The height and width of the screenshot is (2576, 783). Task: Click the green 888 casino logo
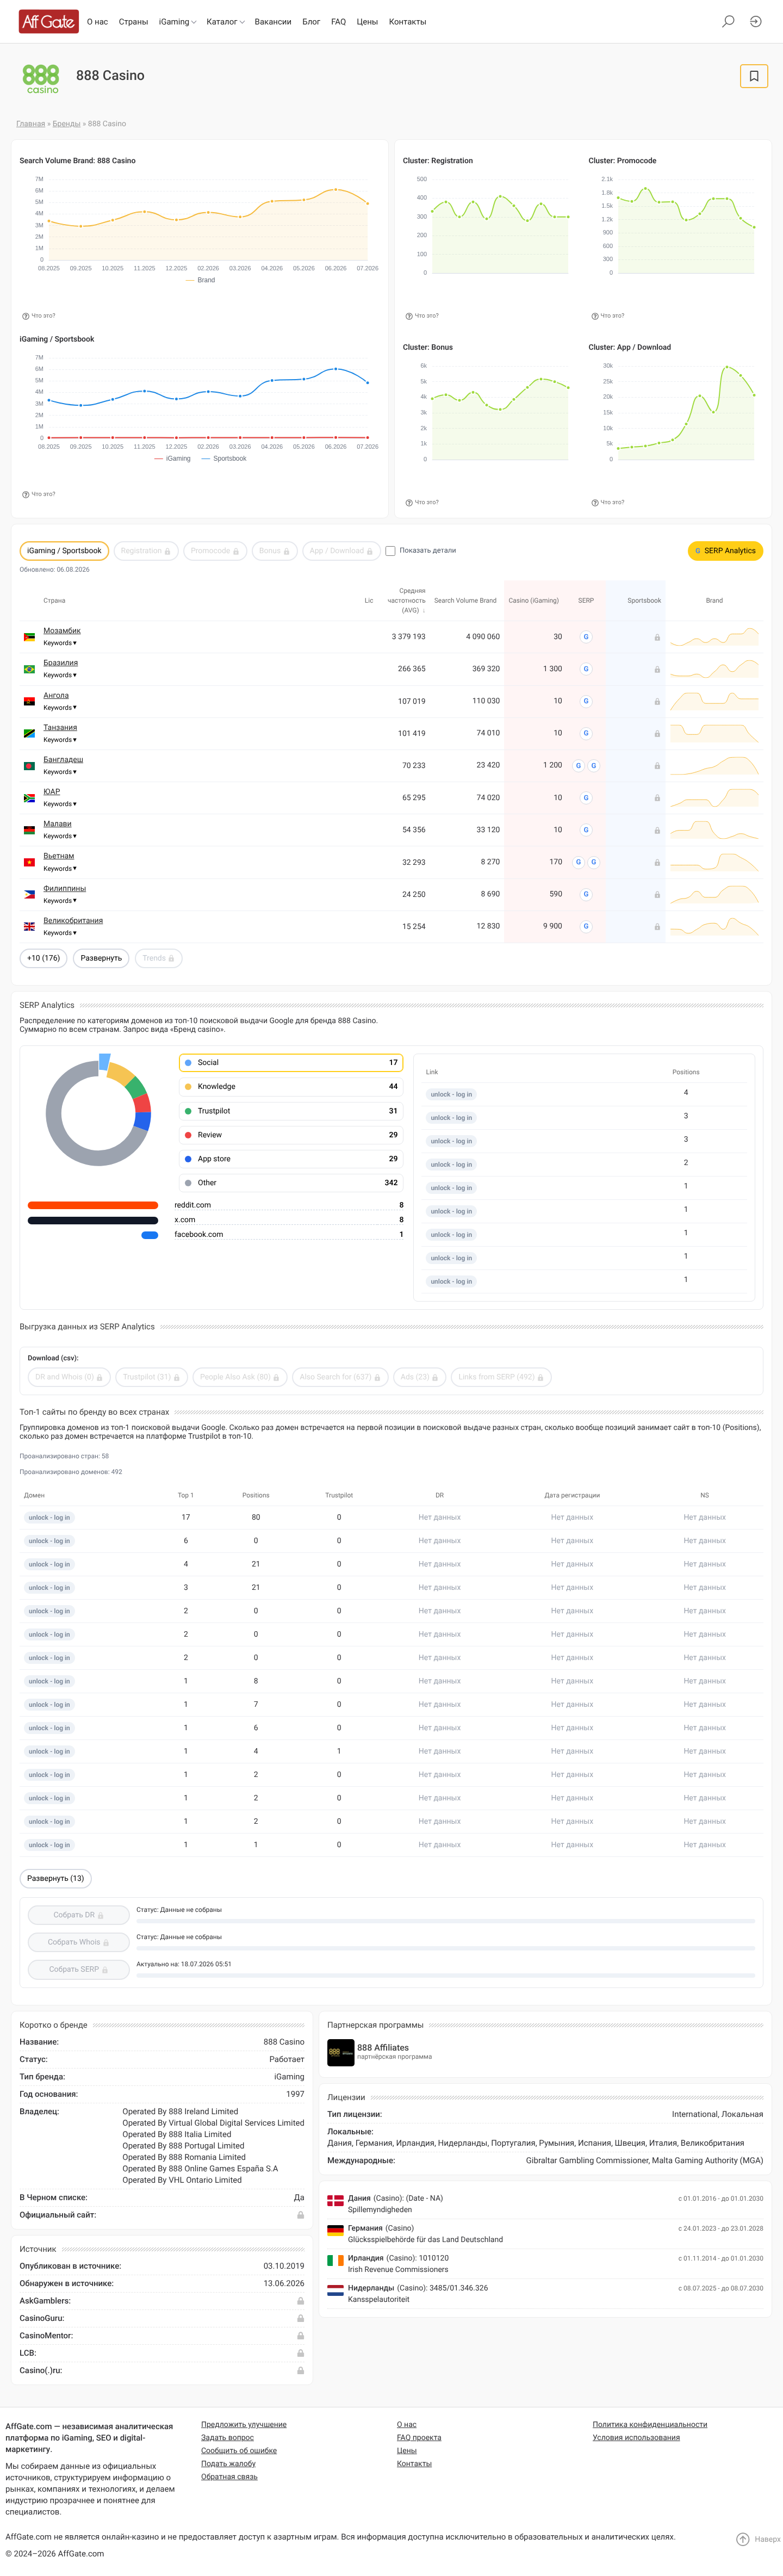pos(41,79)
